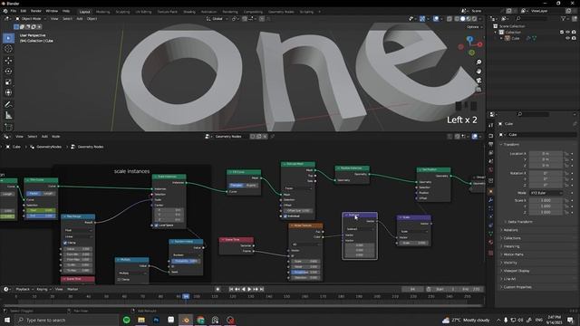Screen dimensions: 580x326
Task: Collapse the Transform panel
Action: pyautogui.click(x=511, y=145)
